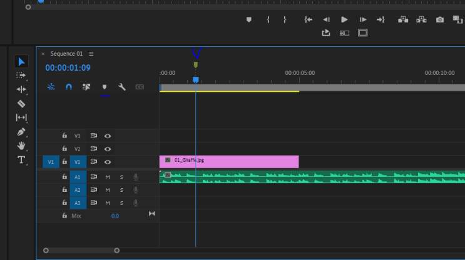
Task: Toggle lock on track V3
Action: coord(64,136)
